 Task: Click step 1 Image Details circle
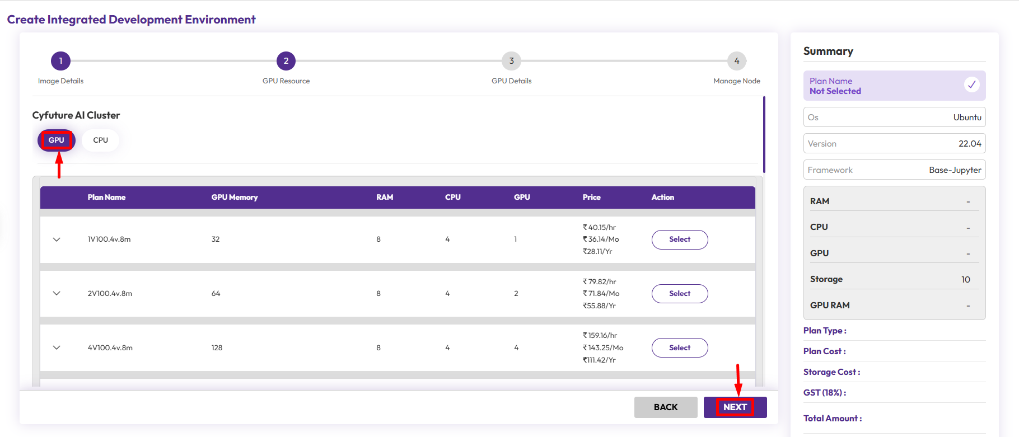[60, 61]
